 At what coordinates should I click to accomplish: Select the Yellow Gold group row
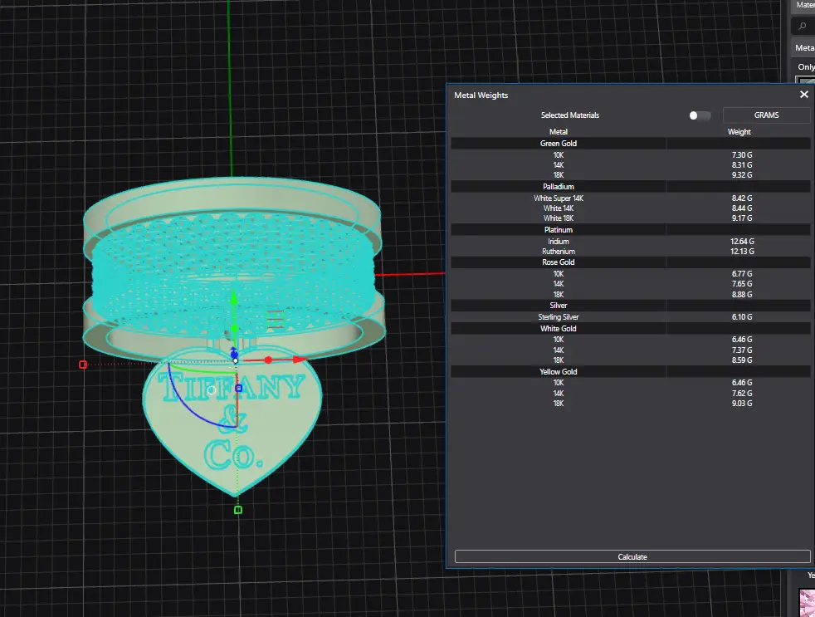click(631, 372)
